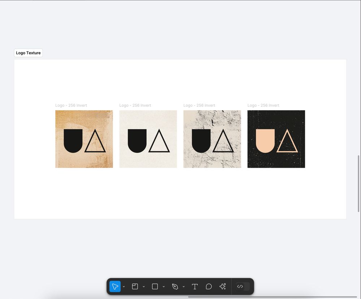This screenshot has width=361, height=299.
Task: Click black shield shape in orange logo
Action: [73, 141]
